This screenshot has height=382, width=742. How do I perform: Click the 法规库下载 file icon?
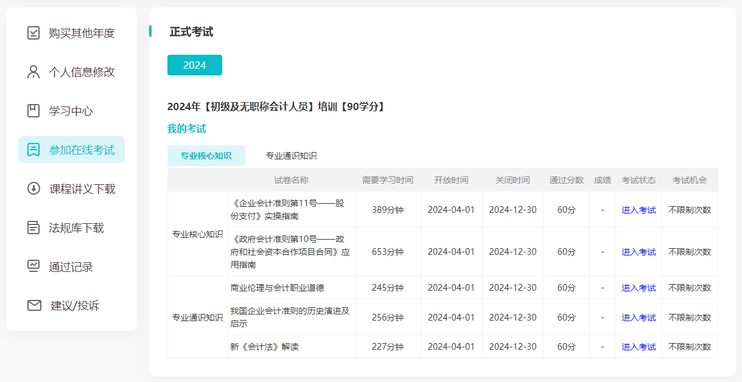point(32,227)
